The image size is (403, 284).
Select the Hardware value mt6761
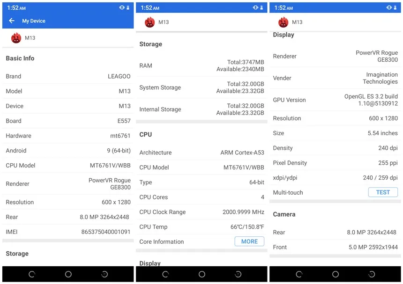pos(120,136)
